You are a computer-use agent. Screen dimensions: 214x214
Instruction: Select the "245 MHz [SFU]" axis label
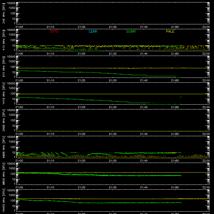click(x=4, y=13)
